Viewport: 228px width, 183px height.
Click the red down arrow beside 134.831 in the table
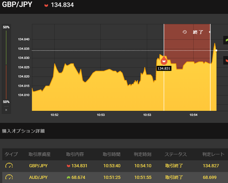pyautogui.click(x=68, y=166)
